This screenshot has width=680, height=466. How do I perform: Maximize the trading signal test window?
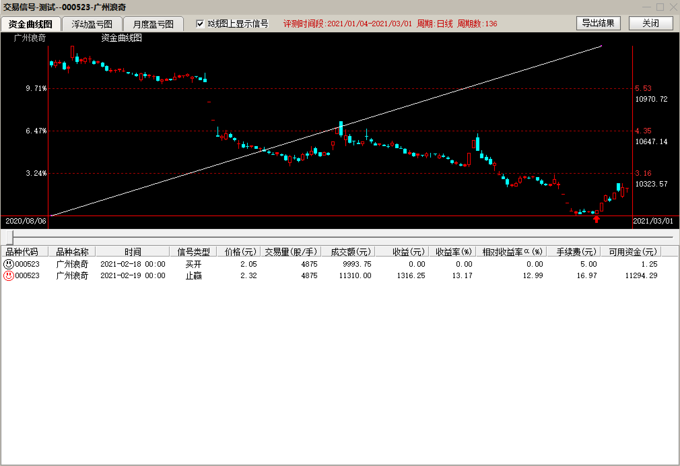point(660,7)
